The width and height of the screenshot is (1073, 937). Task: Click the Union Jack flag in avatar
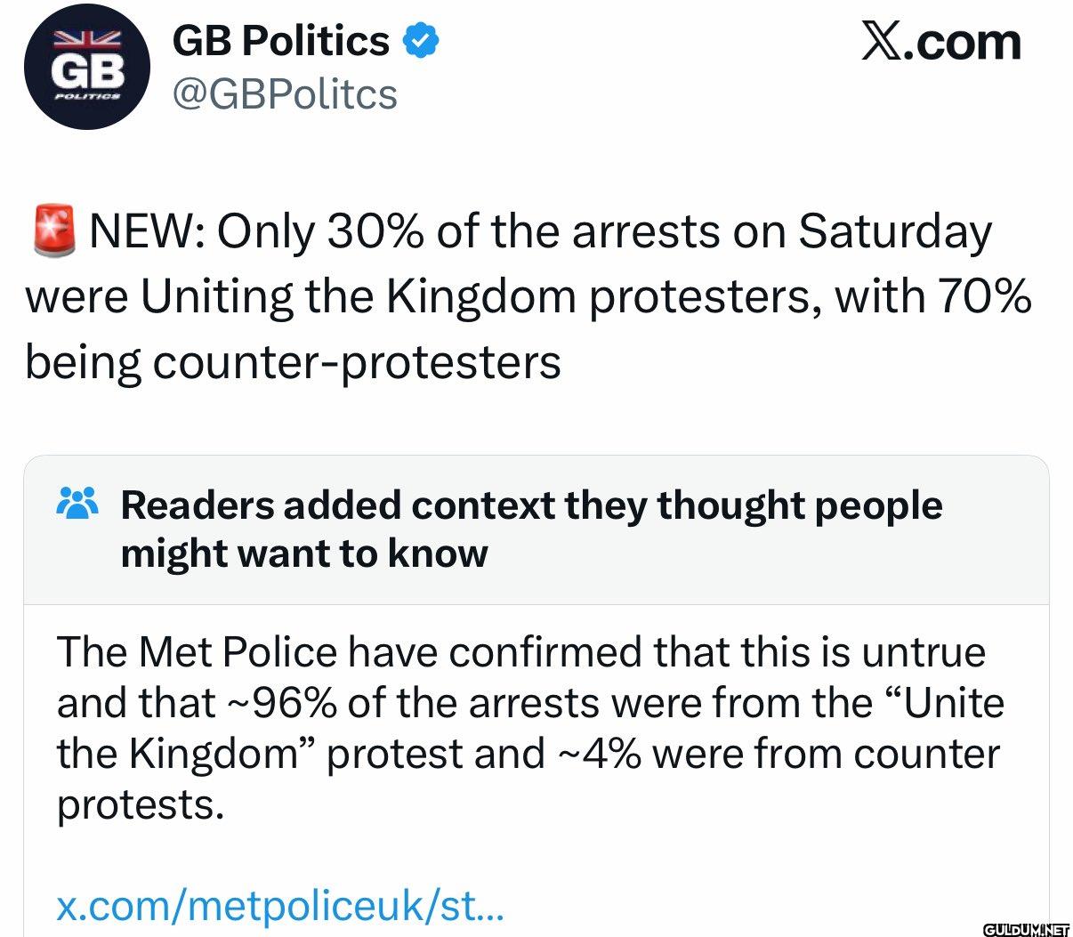[86, 39]
